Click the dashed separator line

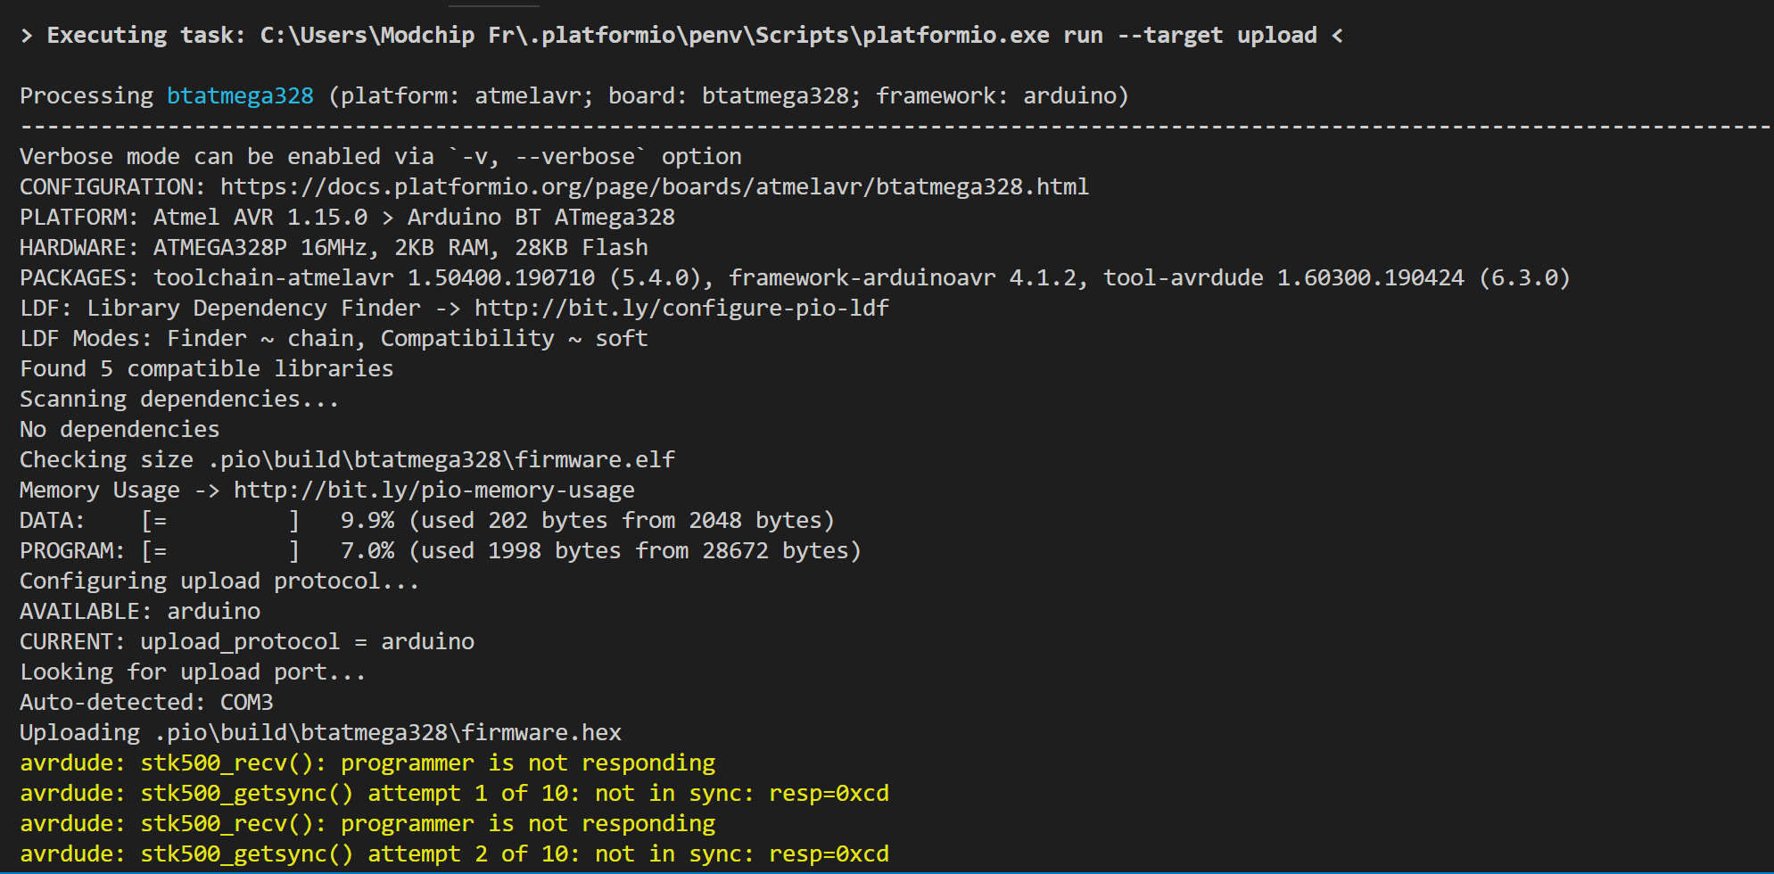[x=895, y=126]
